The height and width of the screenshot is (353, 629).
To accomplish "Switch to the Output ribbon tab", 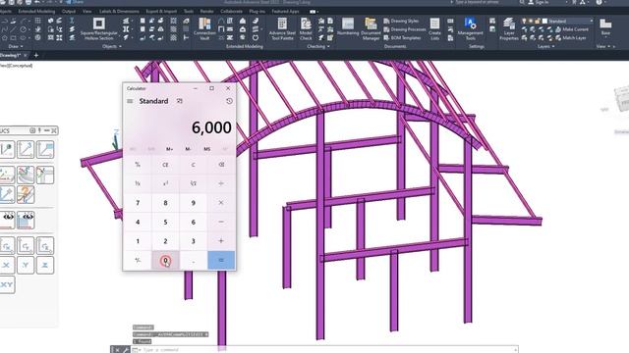I will coord(69,11).
